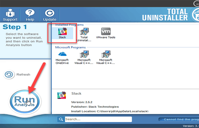Click the Installed Programs group header
Image resolution: width=199 pixels, height=128 pixels.
(x=69, y=25)
